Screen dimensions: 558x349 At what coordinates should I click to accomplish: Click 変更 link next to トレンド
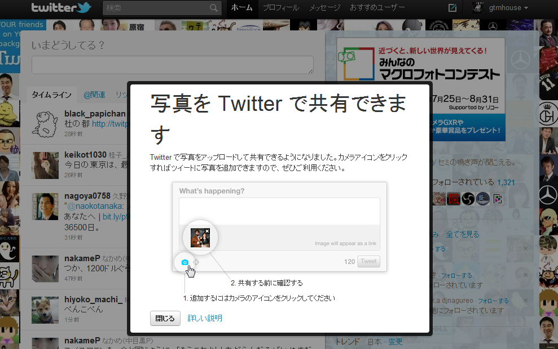(396, 342)
